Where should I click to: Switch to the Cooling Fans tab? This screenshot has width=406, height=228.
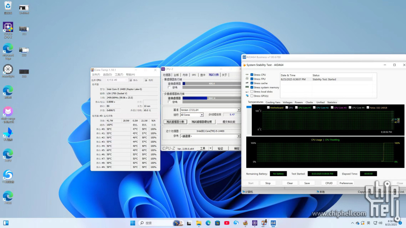click(x=273, y=102)
